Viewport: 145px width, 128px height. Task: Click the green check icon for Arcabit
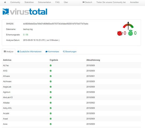click(50, 113)
